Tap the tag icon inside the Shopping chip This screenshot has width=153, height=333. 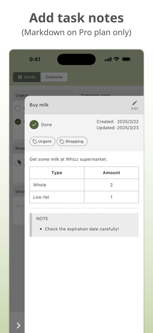tap(62, 141)
